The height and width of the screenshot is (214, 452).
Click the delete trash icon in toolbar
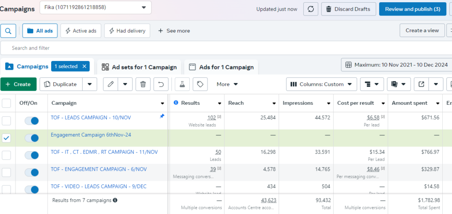(x=143, y=84)
